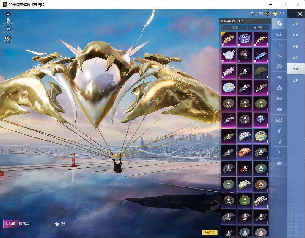This screenshot has width=305, height=238.
Task: Select the blue-purple eye parachute thumbnail
Action: [x=245, y=39]
